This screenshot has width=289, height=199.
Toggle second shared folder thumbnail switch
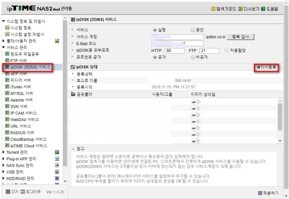195,108
